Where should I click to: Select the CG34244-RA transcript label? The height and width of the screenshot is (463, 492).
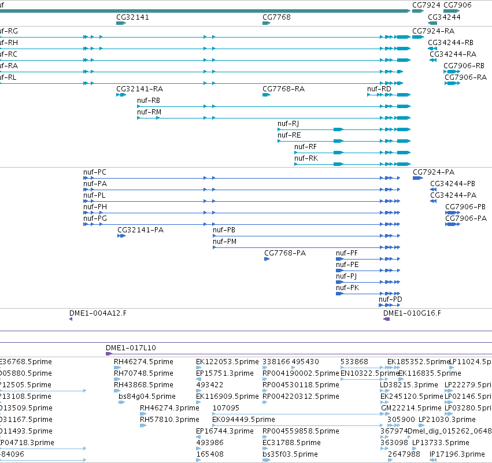coord(453,54)
